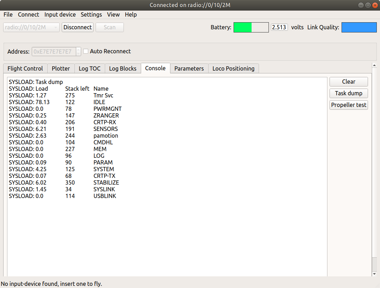The width and height of the screenshot is (380, 288).
Task: Click the address stepper arrows
Action: coord(78,52)
